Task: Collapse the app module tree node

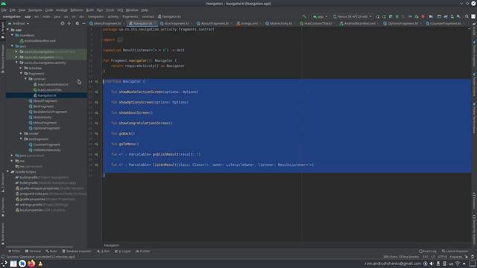Action: click(8, 30)
